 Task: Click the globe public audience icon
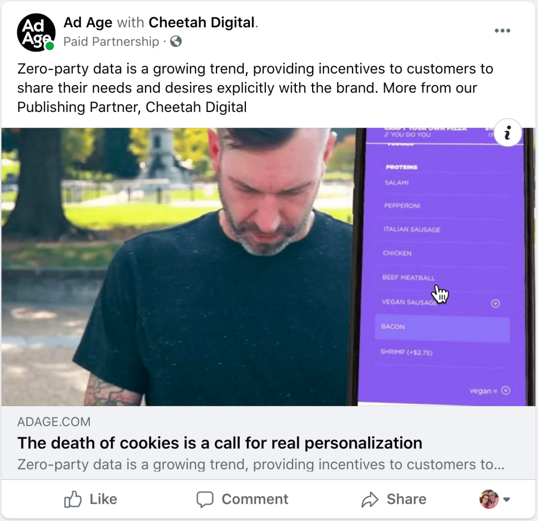[176, 41]
